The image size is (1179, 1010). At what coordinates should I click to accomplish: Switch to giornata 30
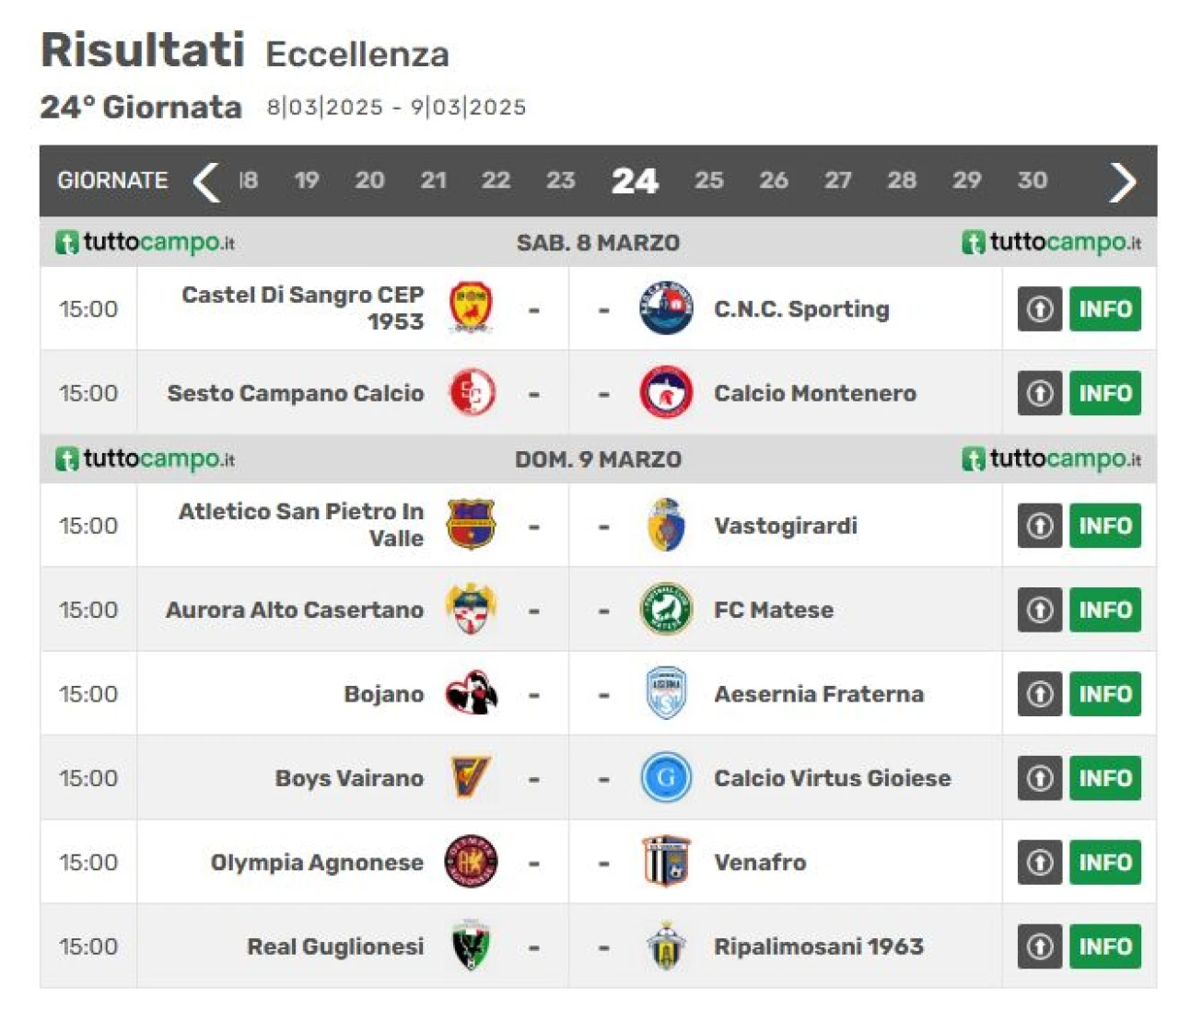coord(1032,180)
